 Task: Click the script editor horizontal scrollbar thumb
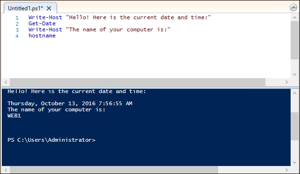coord(138,82)
